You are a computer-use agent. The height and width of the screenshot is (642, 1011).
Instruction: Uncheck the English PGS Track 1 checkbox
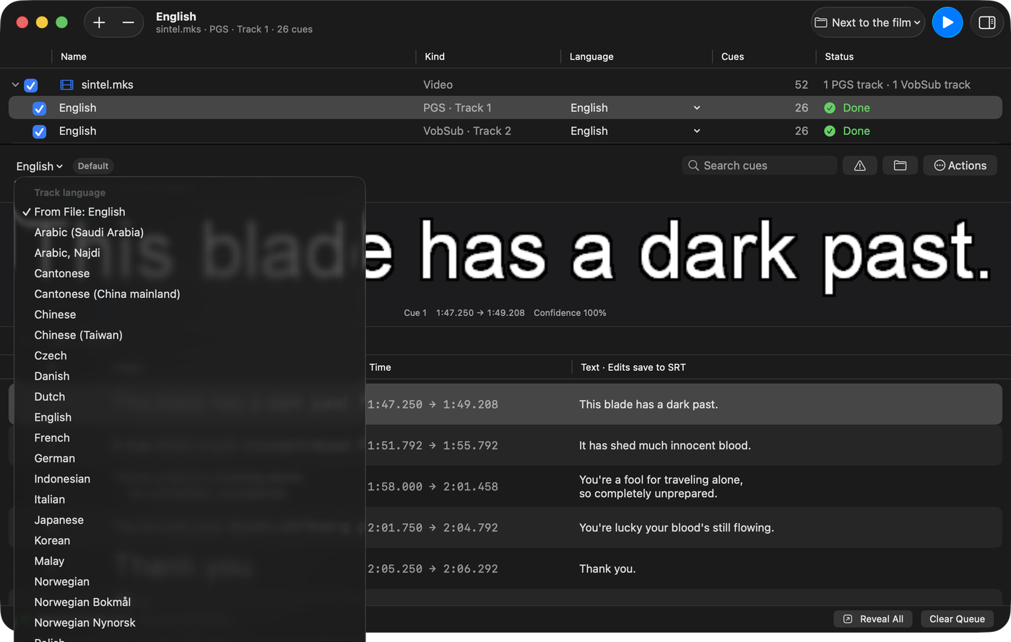(x=40, y=108)
